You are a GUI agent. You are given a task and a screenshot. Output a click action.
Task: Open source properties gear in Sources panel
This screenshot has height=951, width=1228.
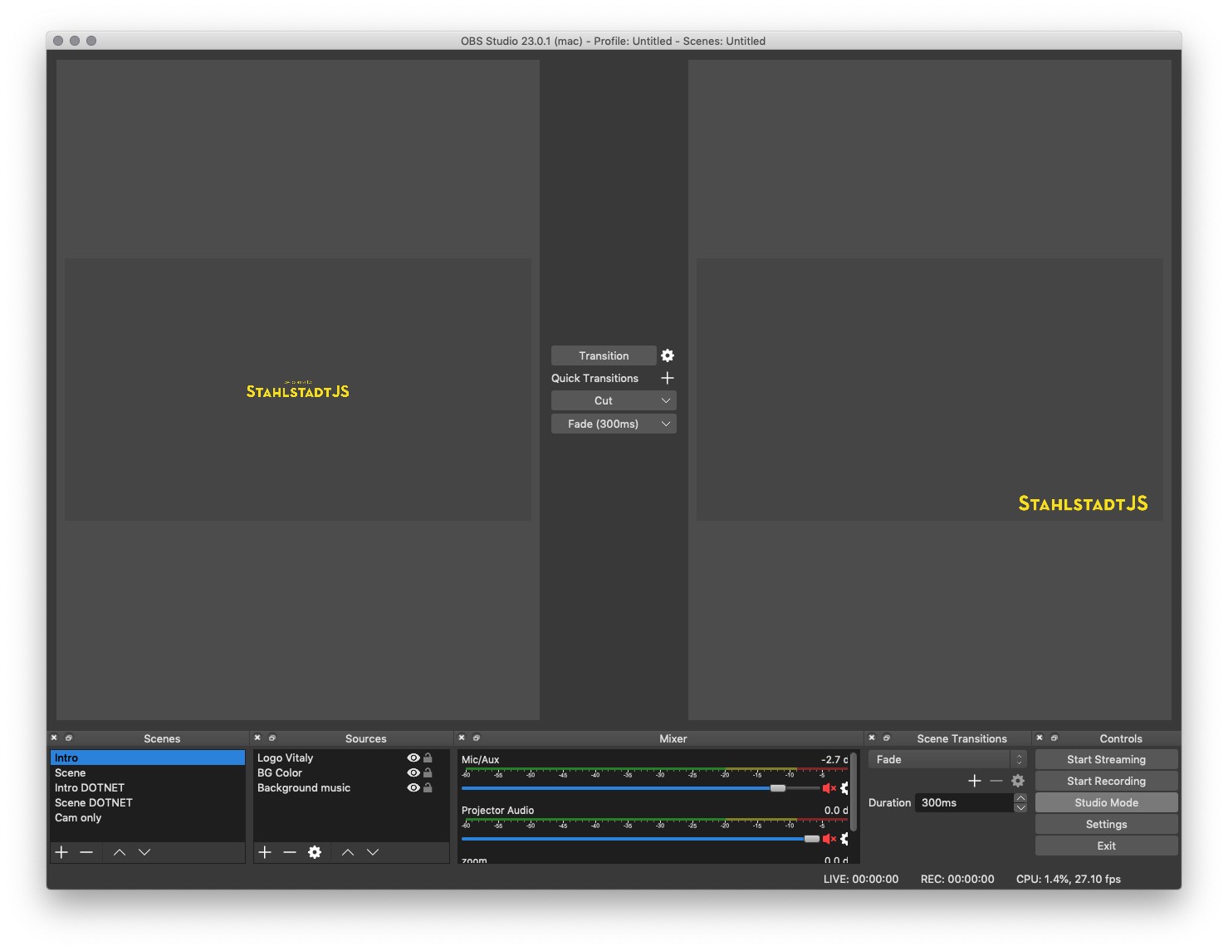tap(315, 852)
